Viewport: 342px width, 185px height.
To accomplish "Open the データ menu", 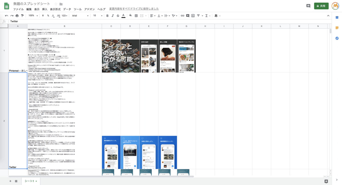I will click(x=67, y=9).
